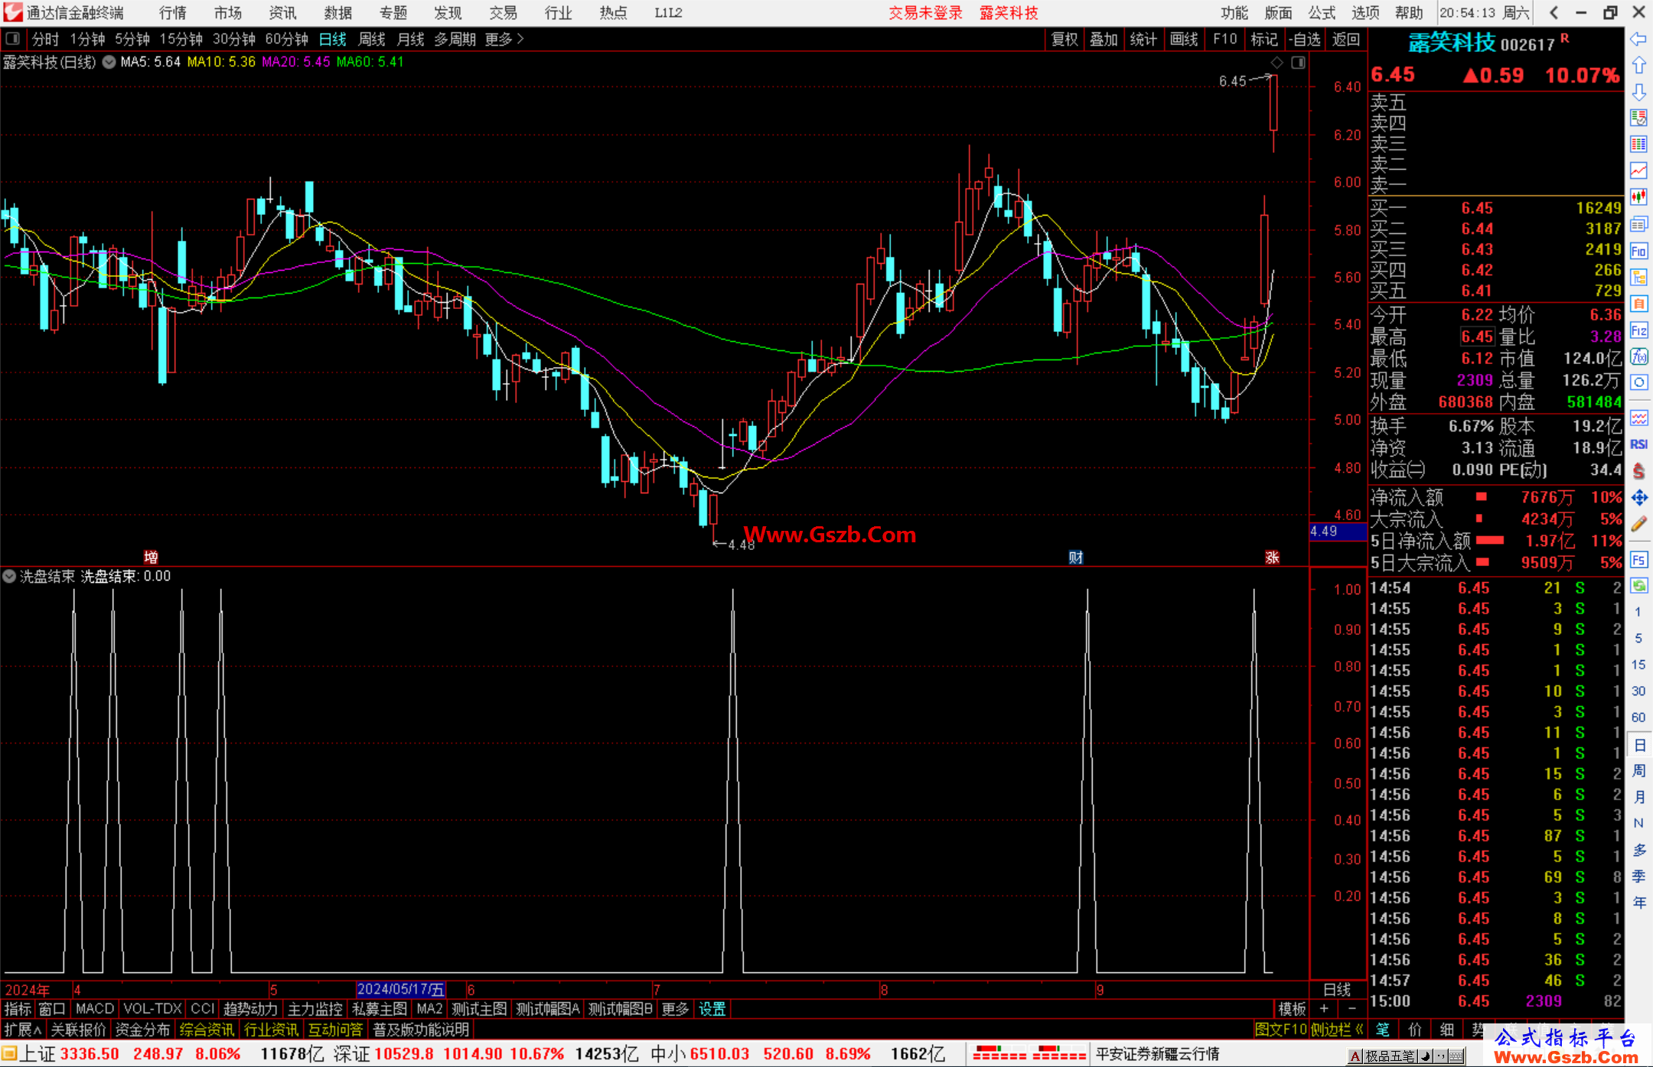Open the 行情 menu
1653x1067 pixels.
(x=173, y=13)
